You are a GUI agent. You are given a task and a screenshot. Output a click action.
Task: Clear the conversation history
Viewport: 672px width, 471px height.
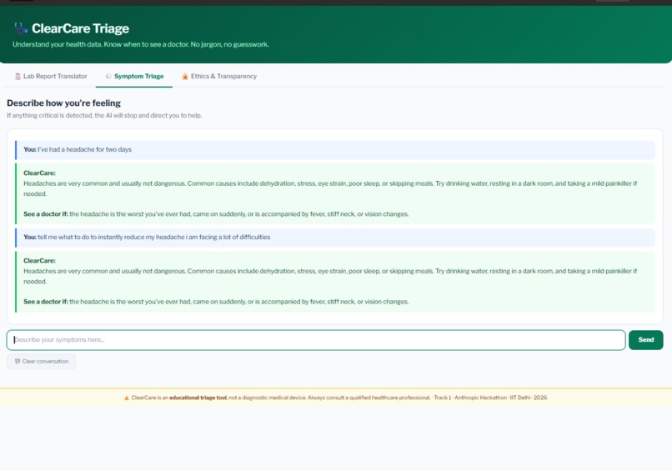click(x=41, y=361)
